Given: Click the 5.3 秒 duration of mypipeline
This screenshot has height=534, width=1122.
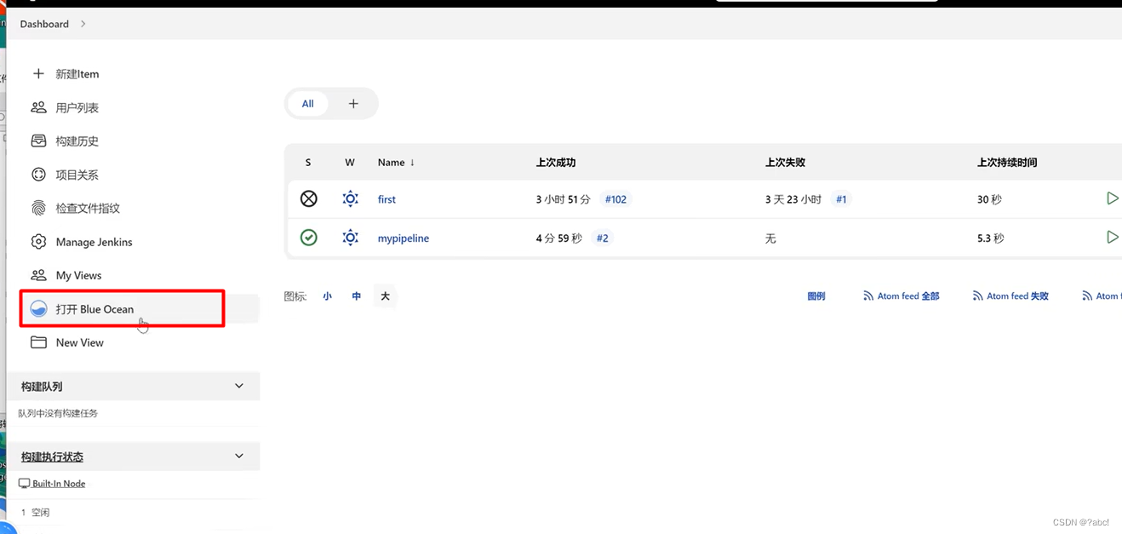Looking at the screenshot, I should pos(991,238).
